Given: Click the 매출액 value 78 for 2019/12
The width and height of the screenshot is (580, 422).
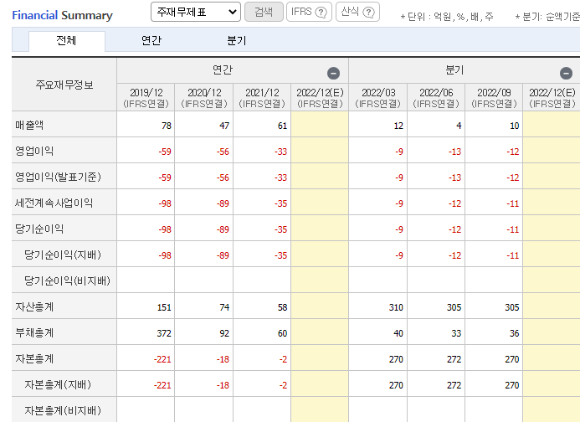Looking at the screenshot, I should 167,126.
